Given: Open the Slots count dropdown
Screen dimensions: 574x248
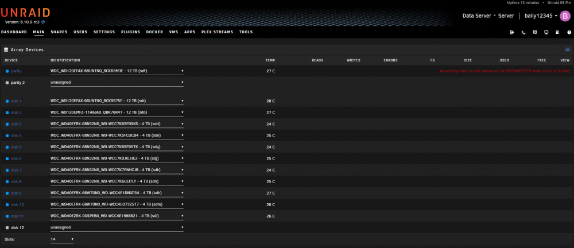Looking at the screenshot, I should click(x=62, y=239).
